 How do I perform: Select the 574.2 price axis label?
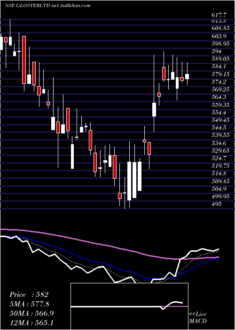point(219,82)
